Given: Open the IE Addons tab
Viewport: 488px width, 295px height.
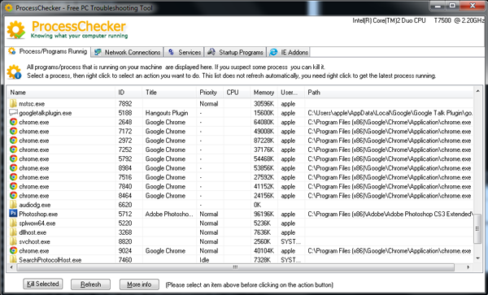Looking at the screenshot, I should [289, 52].
